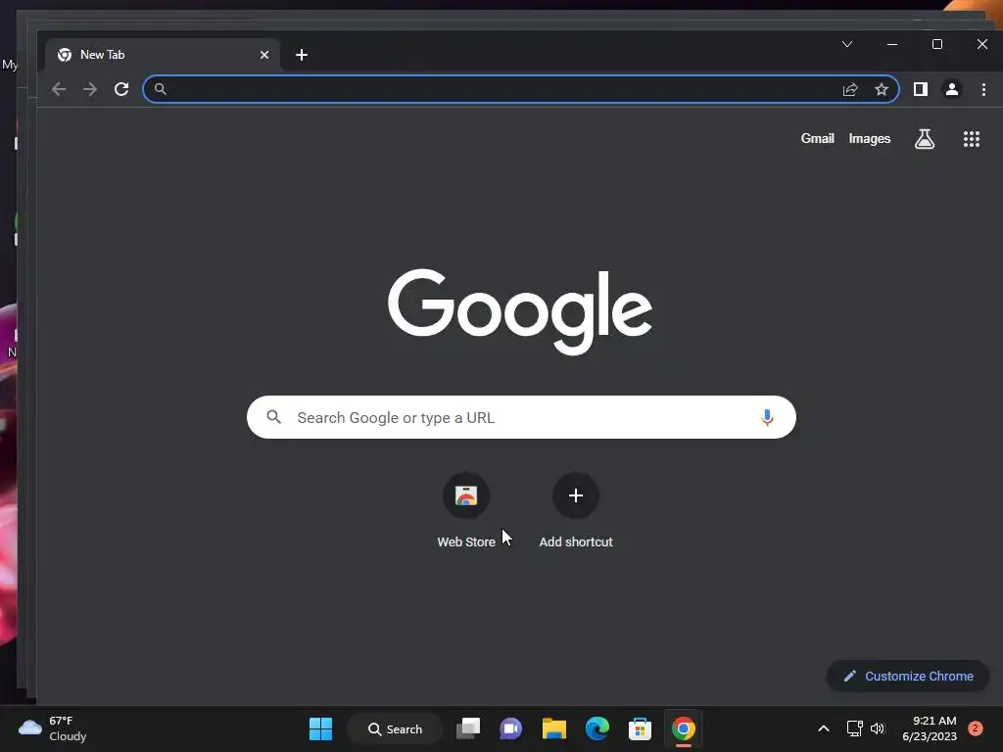The height and width of the screenshot is (752, 1003).
Task: Start voice search with the microphone icon
Action: pyautogui.click(x=767, y=417)
